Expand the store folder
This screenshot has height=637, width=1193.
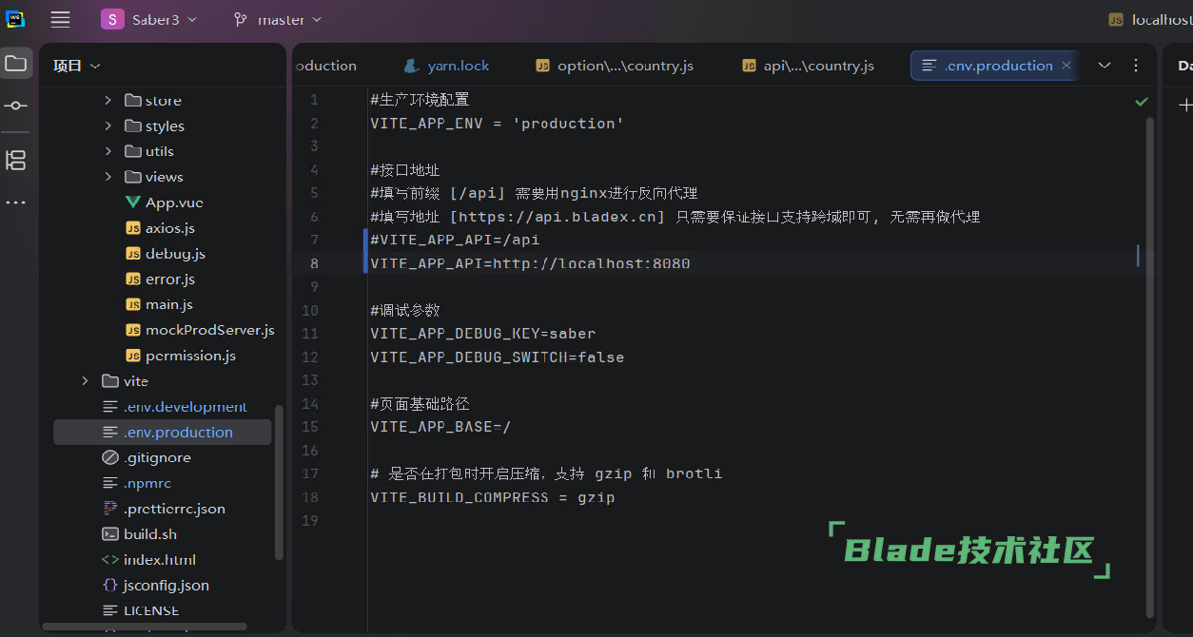108,100
